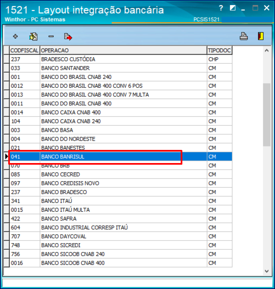Click row selector beside BANCO SANTANDER
The width and height of the screenshot is (275, 289).
click(x=7, y=68)
